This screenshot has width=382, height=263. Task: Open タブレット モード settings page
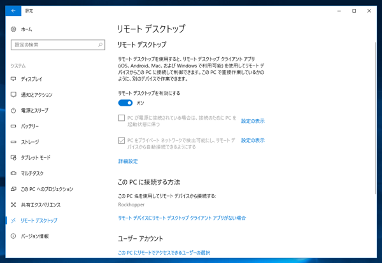pyautogui.click(x=36, y=157)
